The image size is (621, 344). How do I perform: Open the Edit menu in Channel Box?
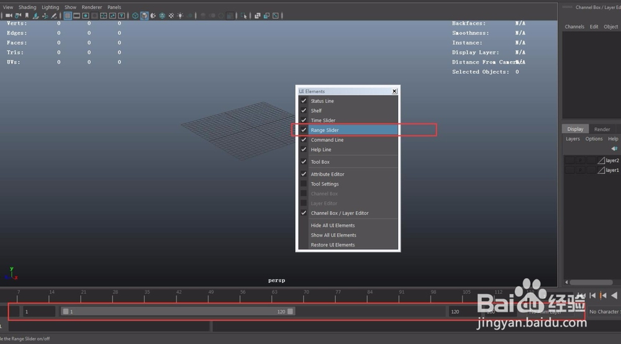click(594, 27)
